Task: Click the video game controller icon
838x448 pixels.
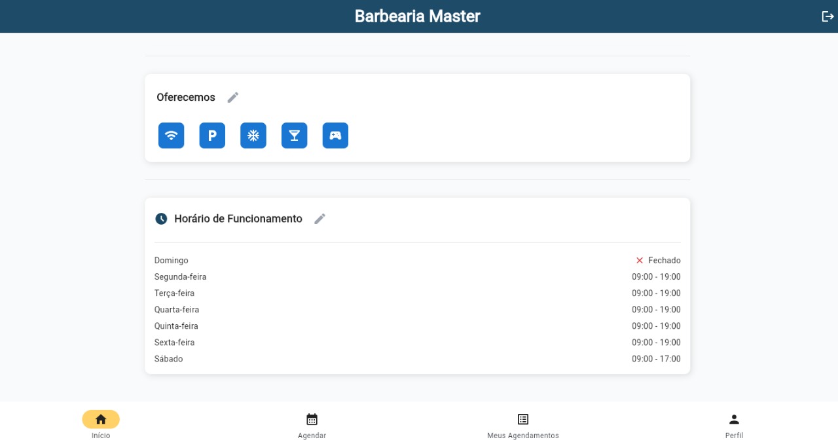Action: 335,136
